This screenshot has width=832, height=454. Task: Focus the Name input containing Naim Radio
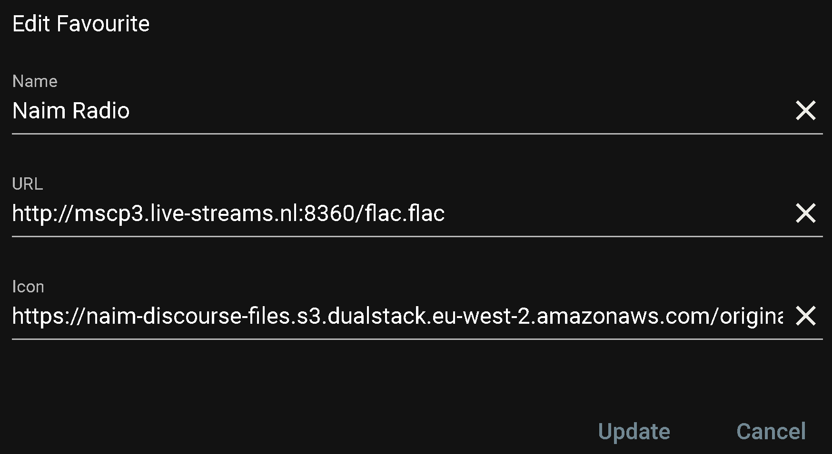[x=381, y=111]
